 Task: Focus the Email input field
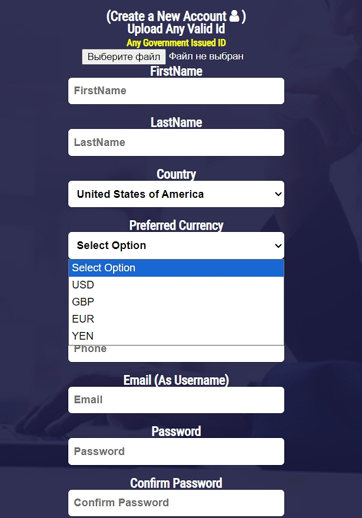pos(176,400)
